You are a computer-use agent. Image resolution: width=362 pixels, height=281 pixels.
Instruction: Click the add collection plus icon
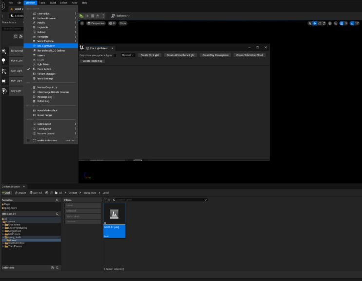pos(52,268)
